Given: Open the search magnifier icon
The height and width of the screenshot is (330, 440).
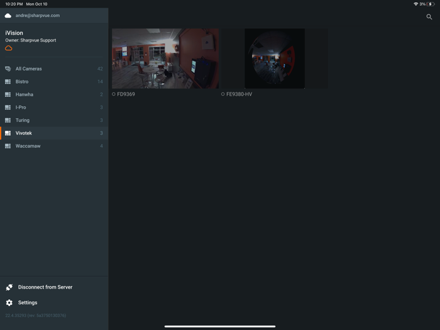Looking at the screenshot, I should point(429,17).
